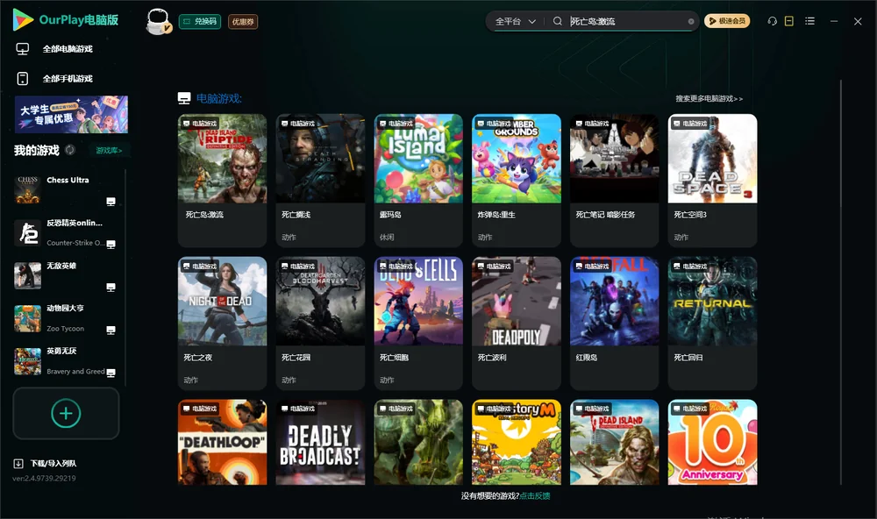Click the 兑换码 redeem code button
This screenshot has height=519, width=877.
(x=200, y=22)
